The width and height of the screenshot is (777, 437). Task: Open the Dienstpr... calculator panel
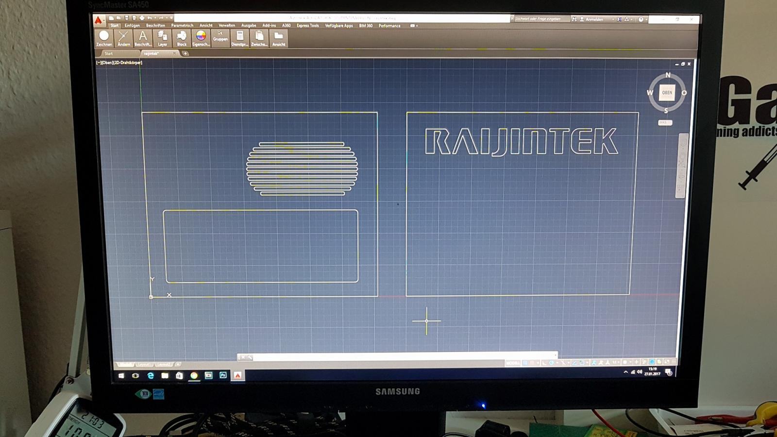click(x=239, y=38)
